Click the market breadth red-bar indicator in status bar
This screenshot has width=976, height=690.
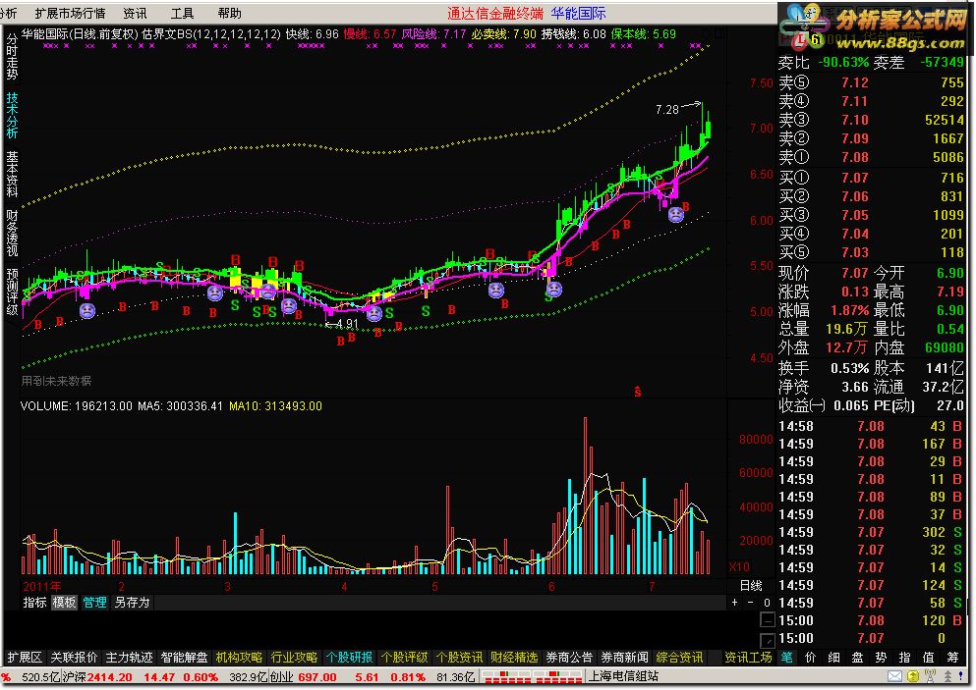[532, 677]
